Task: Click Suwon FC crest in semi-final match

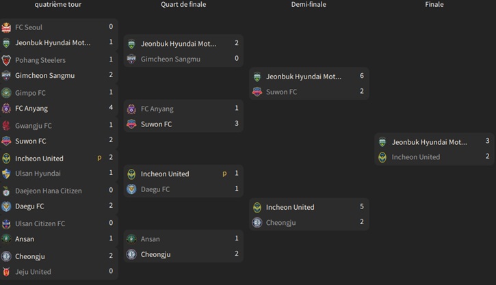Action: [x=257, y=92]
